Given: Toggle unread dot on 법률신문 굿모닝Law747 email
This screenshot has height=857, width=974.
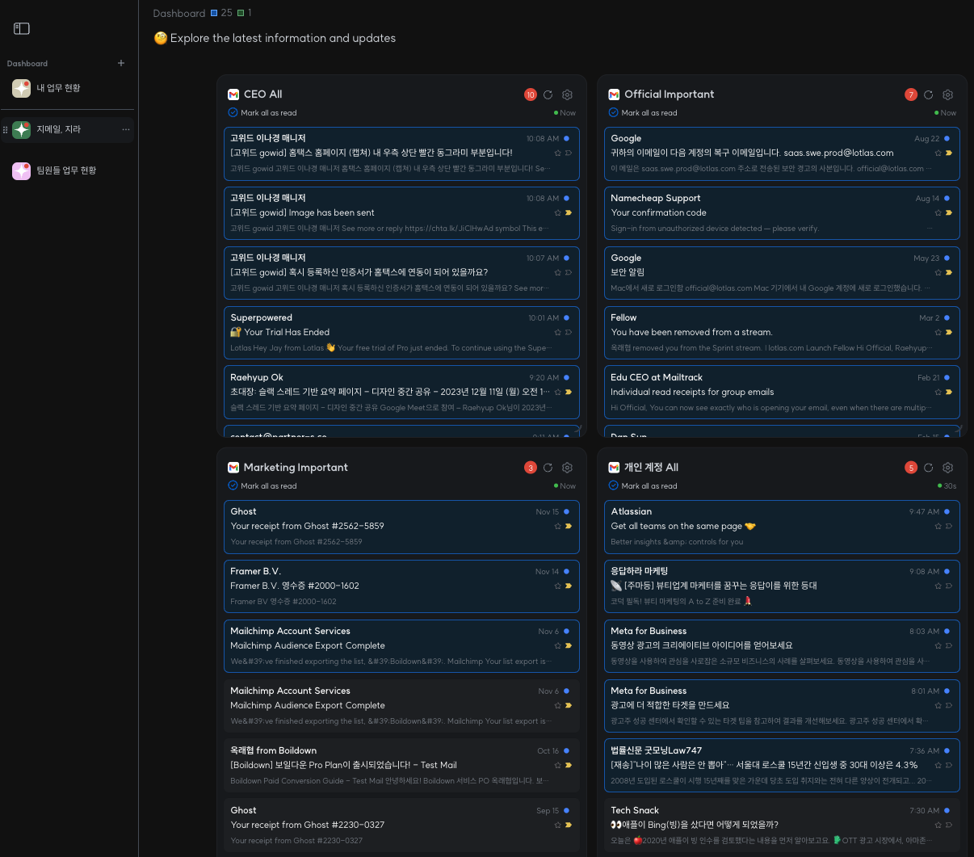Looking at the screenshot, I should [x=947, y=750].
